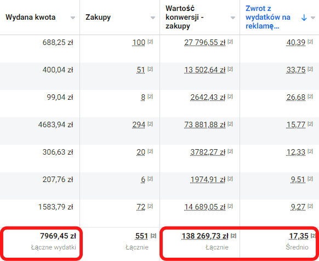
Task: Click the 100 purchases value
Action: 139,42
